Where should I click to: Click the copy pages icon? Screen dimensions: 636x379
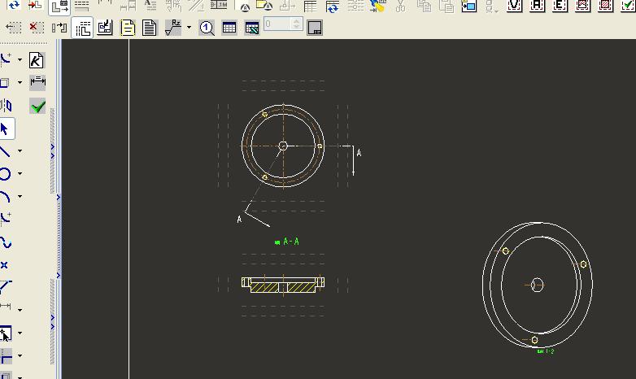(425, 6)
